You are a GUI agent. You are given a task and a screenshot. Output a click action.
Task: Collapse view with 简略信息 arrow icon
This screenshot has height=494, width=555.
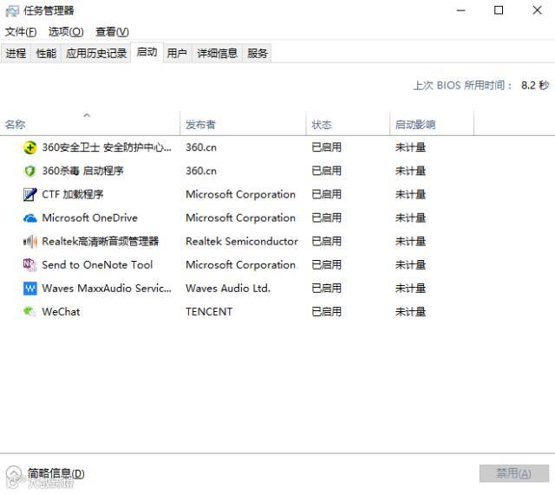pos(14,473)
